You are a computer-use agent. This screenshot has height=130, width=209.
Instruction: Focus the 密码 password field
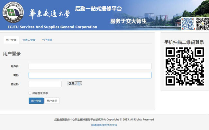[90, 75]
